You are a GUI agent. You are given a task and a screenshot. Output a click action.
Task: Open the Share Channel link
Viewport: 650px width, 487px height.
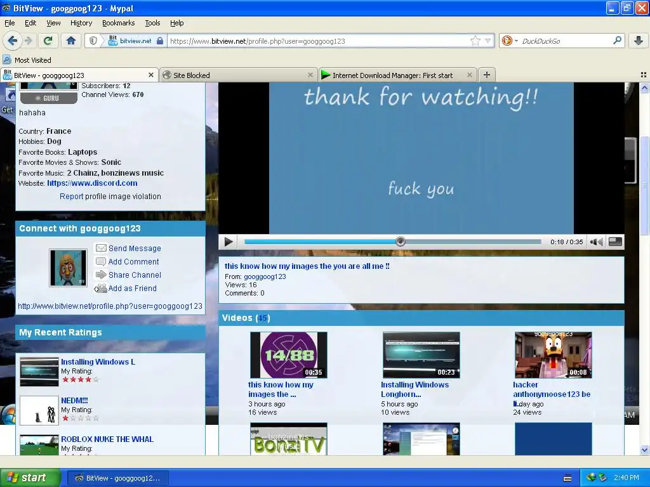[135, 275]
